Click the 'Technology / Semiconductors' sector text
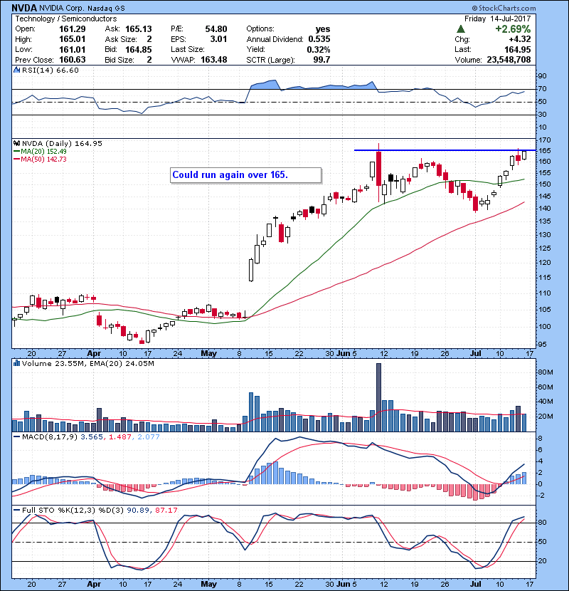This screenshot has width=569, height=591. [x=66, y=19]
